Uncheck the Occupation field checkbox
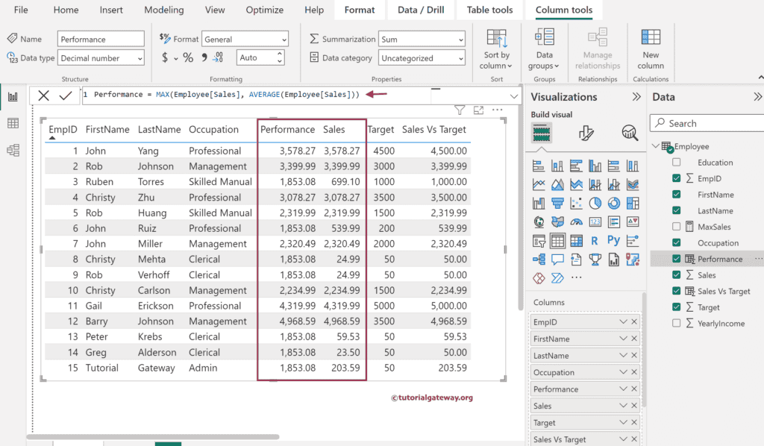The height and width of the screenshot is (446, 764). 676,243
